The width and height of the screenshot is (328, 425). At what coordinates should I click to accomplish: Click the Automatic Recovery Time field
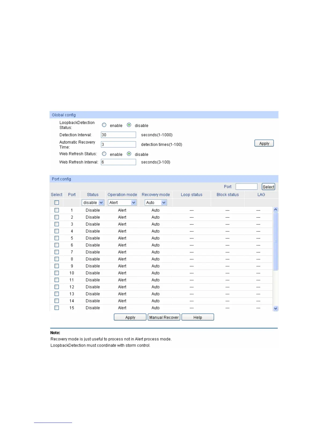[x=118, y=144]
